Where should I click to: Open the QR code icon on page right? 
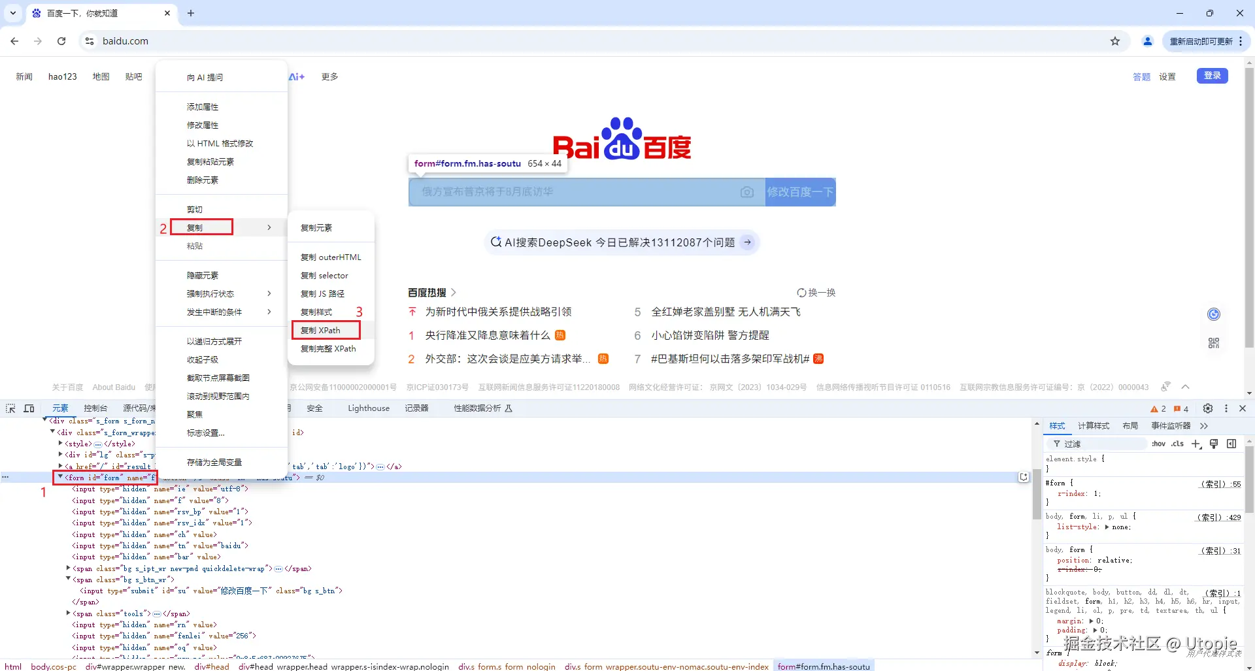coord(1214,343)
